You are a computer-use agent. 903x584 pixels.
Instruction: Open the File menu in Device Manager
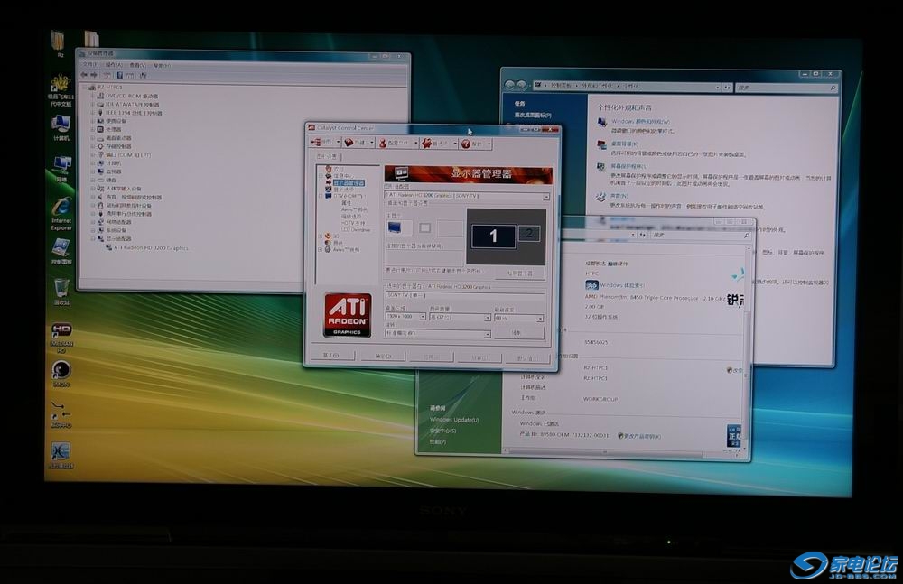tap(89, 65)
